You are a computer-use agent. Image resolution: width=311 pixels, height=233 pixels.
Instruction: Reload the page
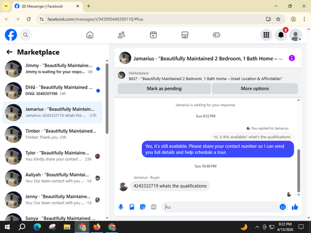pyautogui.click(x=29, y=19)
